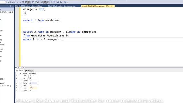Pin the mm.sql tab with its pin icon
The height and width of the screenshot is (103, 183).
coord(111,6)
